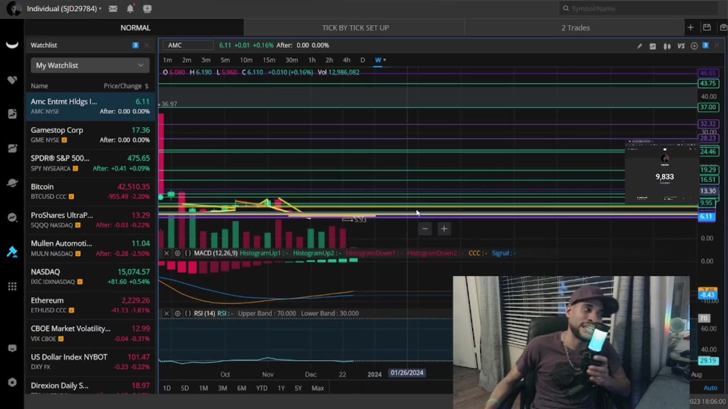Open the settings gear in sidebar
728x409 pixels.
click(12, 382)
